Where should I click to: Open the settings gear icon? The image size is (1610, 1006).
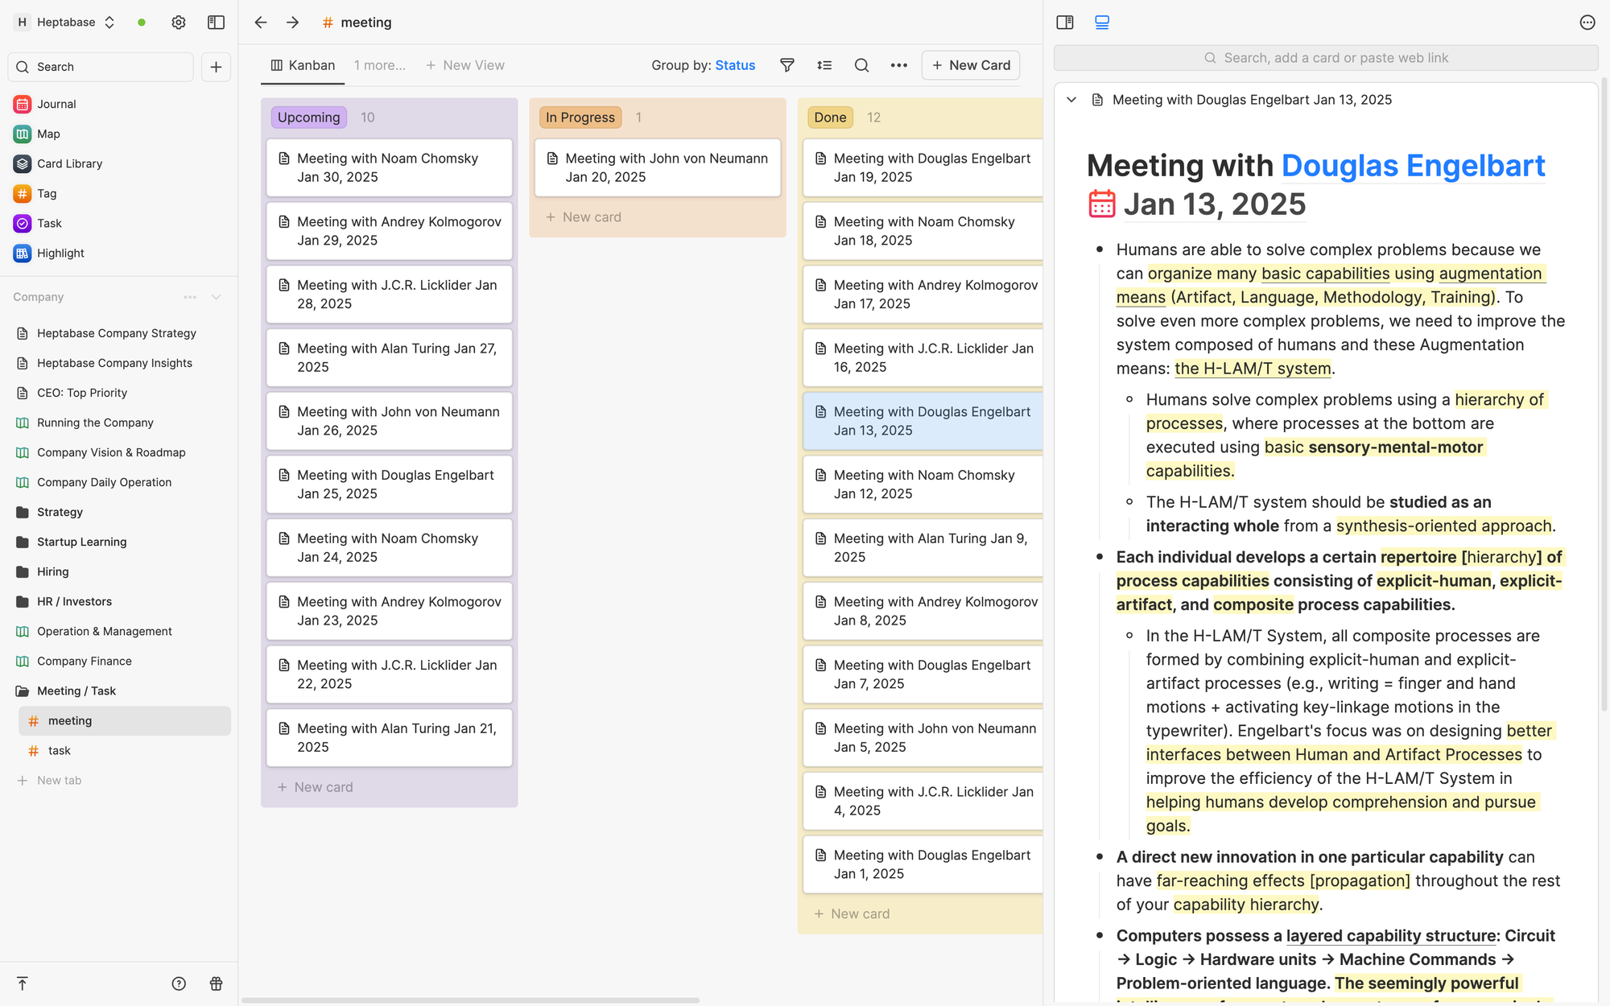(179, 23)
